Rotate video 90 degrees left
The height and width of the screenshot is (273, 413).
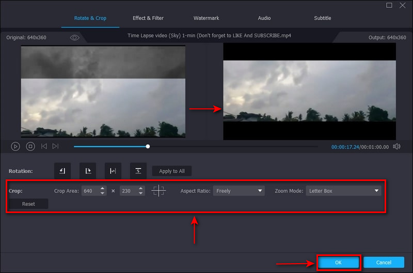pyautogui.click(x=62, y=171)
